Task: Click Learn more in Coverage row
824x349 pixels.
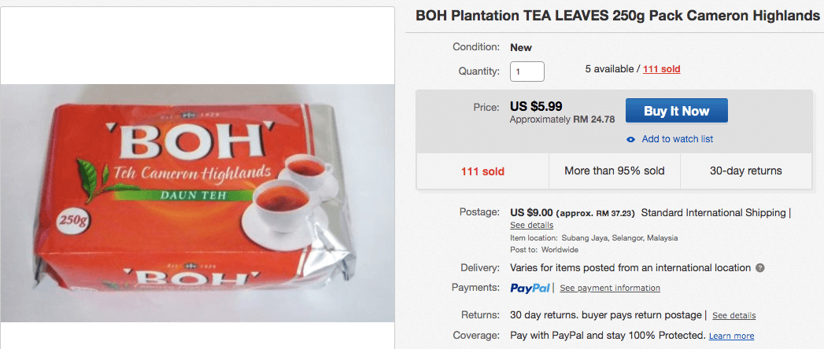Action: (731, 336)
